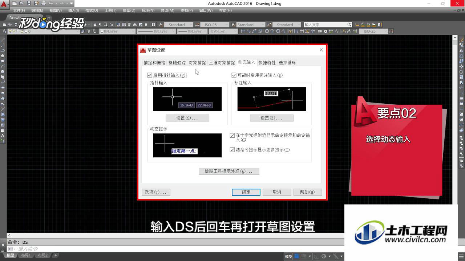
Task: Open the ByColor plot style dropdown
Action: point(235,31)
